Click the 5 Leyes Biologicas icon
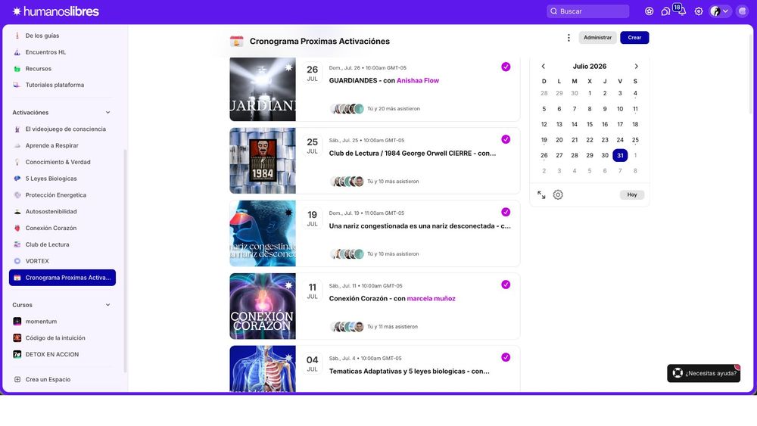This screenshot has height=426, width=757. coord(17,179)
